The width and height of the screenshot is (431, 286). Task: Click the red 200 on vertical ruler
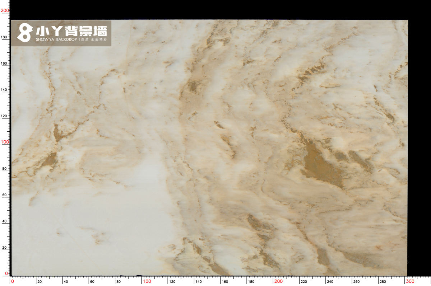(5, 11)
